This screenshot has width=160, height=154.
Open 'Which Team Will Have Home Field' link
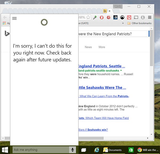coord(103,118)
